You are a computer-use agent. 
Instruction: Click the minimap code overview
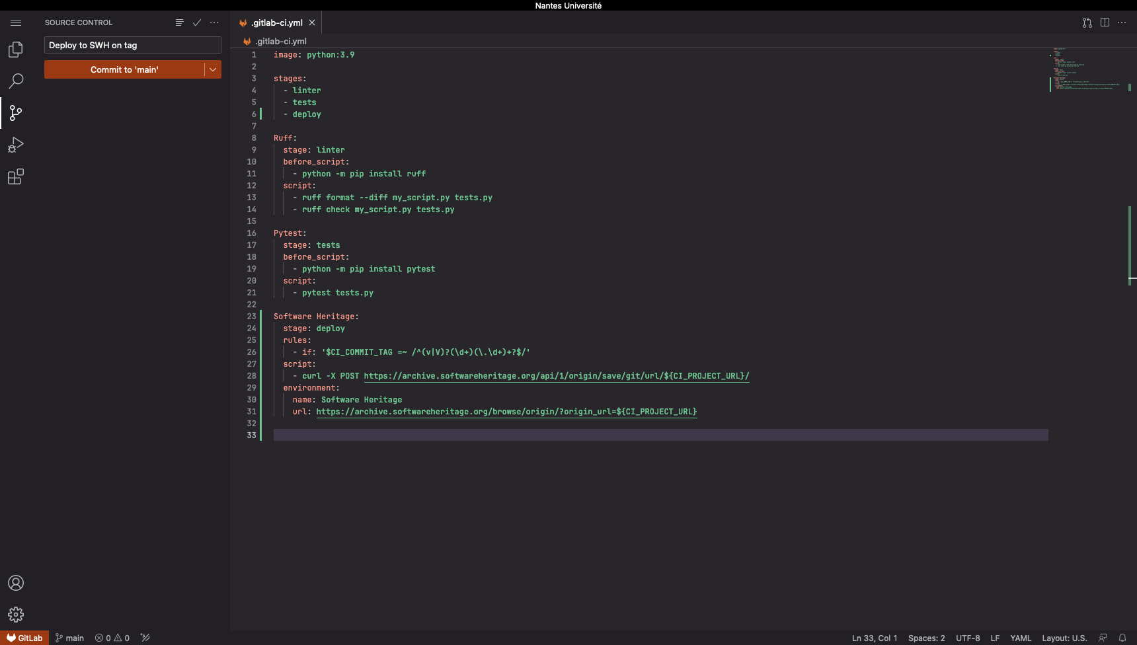[1087, 69]
